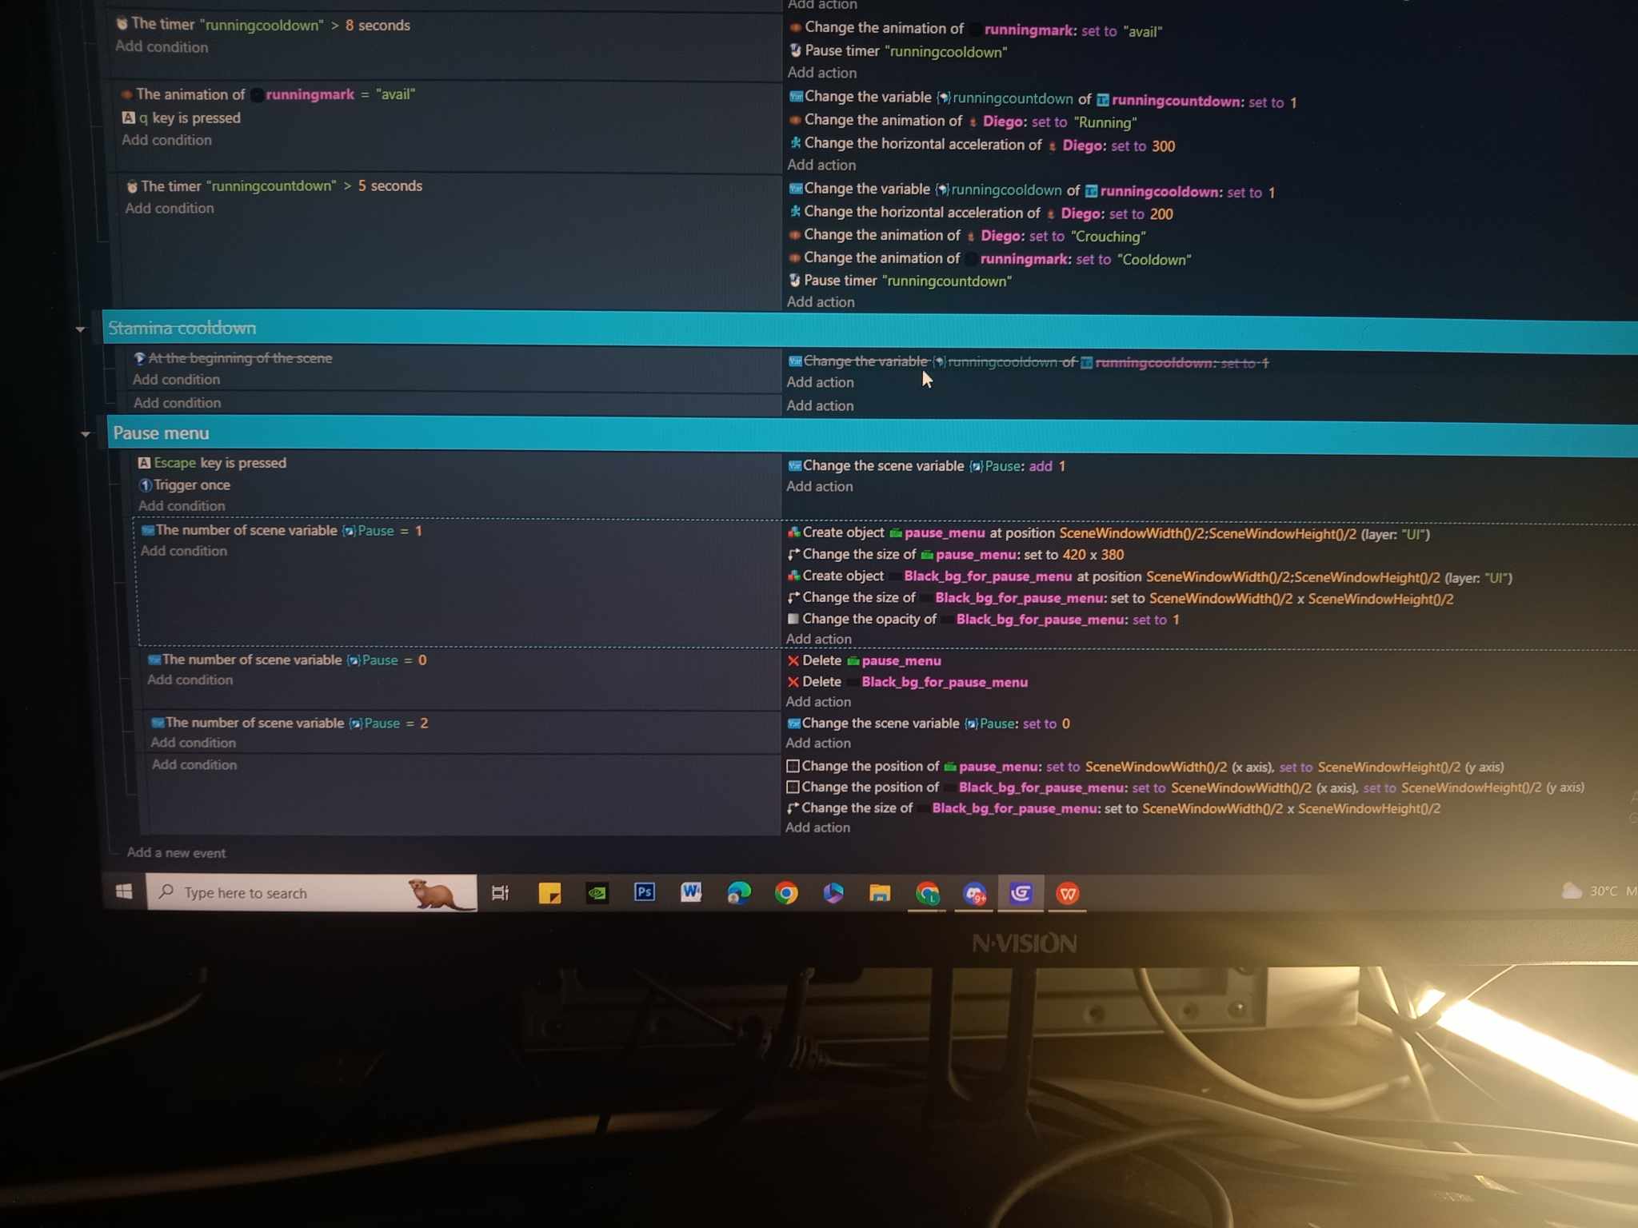Viewport: 1638px width, 1228px height.
Task: Click position icon of Black_bg_for_pause_menu action
Action: coord(792,787)
